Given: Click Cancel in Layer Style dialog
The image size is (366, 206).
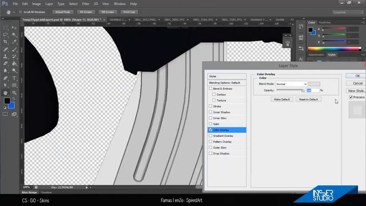Looking at the screenshot, I should tap(356, 84).
